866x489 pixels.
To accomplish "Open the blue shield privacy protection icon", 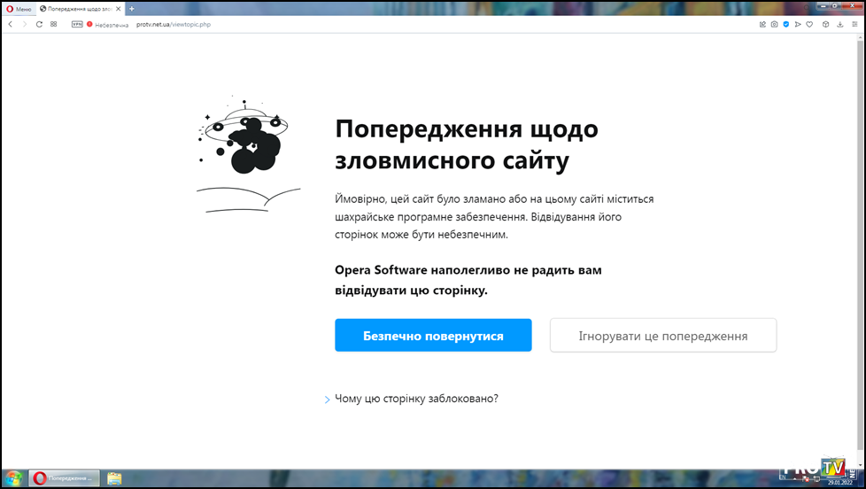I will [x=786, y=24].
